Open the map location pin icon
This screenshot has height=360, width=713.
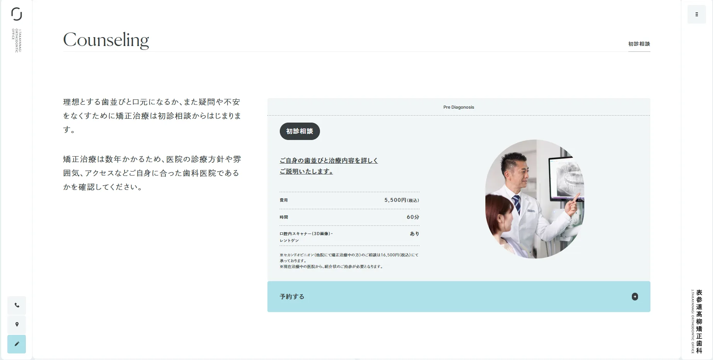click(17, 325)
